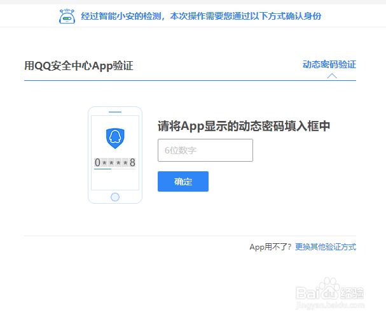Image resolution: width=386 pixels, height=319 pixels.
Task: Click the robot 小安 icon
Action: pyautogui.click(x=67, y=17)
